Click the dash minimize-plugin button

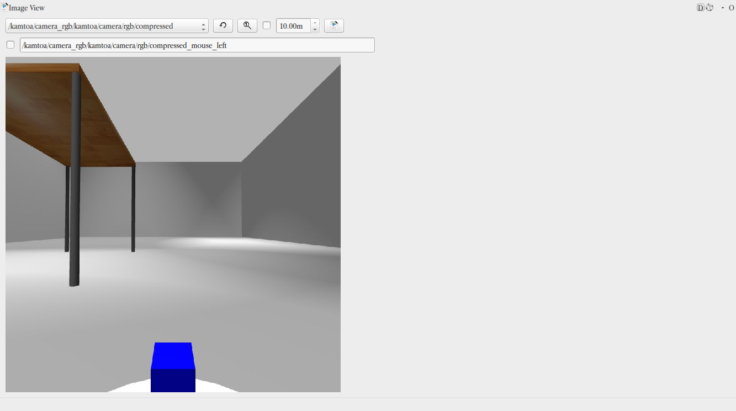coord(722,8)
